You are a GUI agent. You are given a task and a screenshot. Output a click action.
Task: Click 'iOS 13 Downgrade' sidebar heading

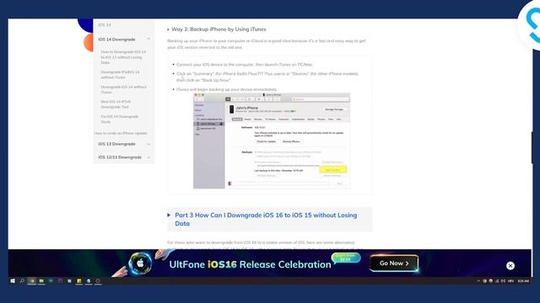coord(116,144)
